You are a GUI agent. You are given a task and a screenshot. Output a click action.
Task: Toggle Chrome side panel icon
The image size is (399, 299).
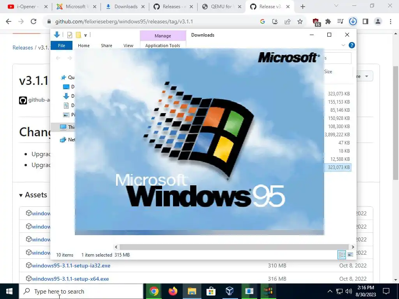(x=365, y=22)
